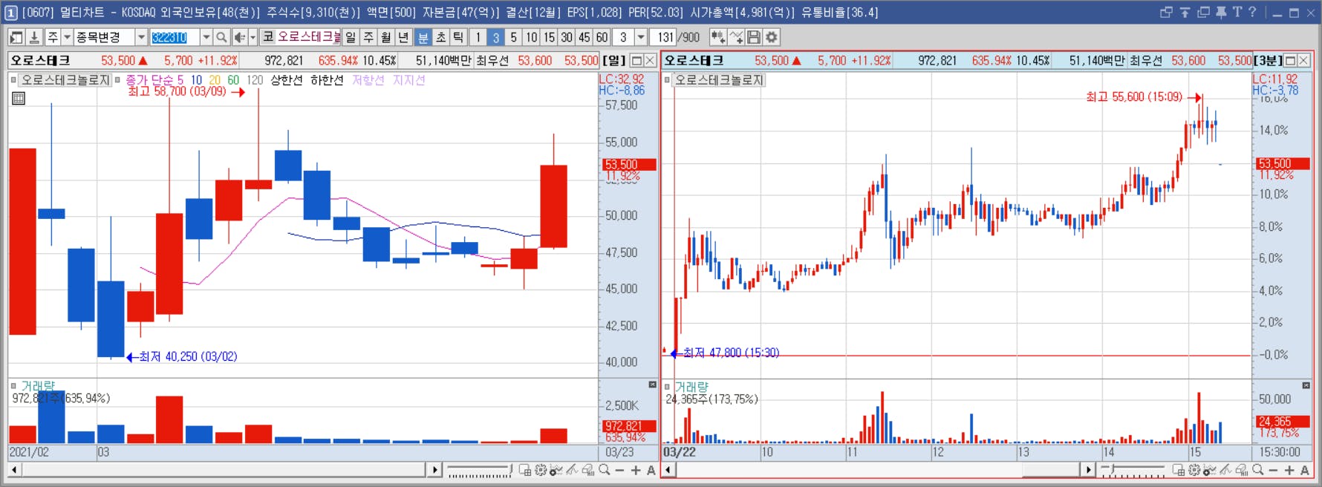Select the 월 monthly period tab

coord(386,37)
